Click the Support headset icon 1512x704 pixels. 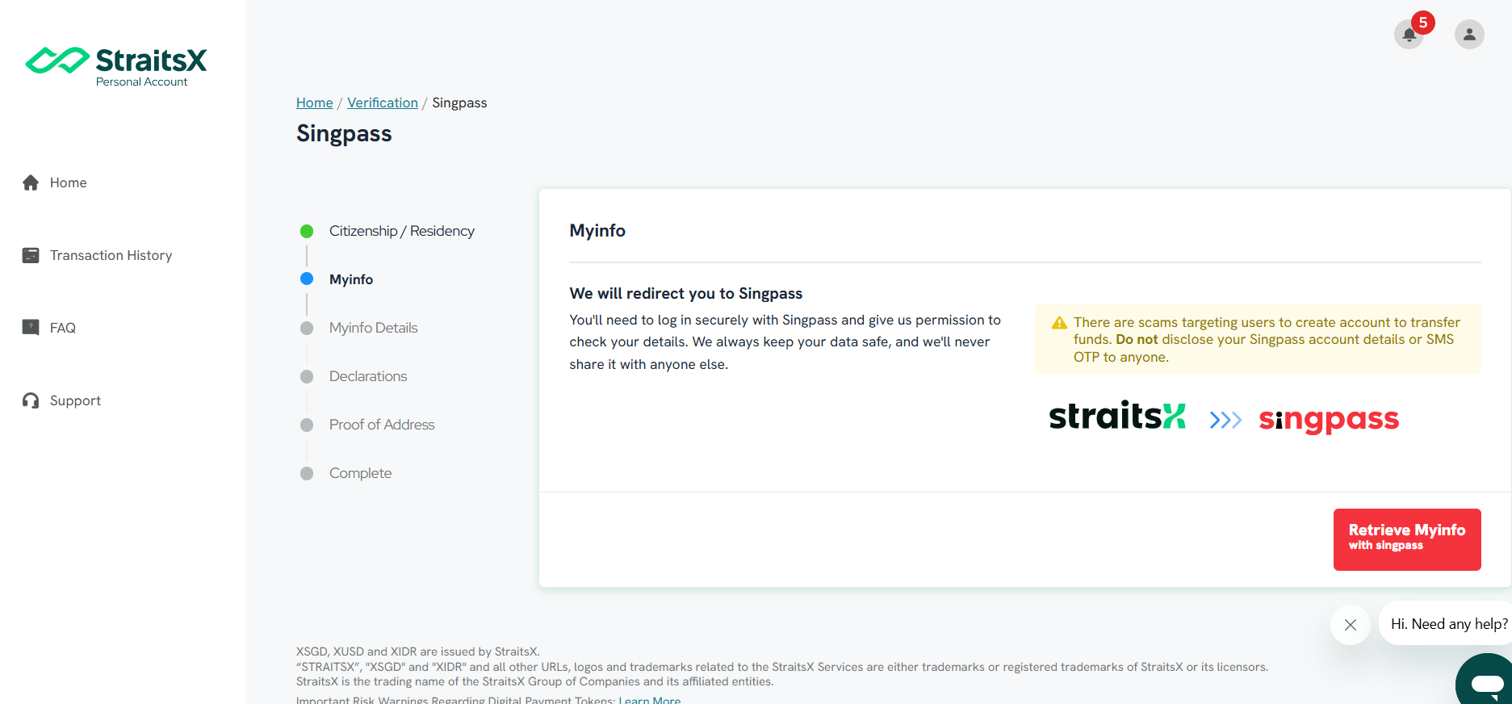(31, 400)
